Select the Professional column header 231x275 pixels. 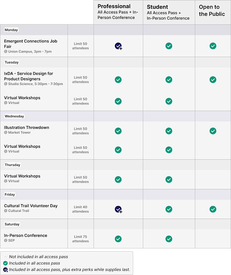point(118,12)
